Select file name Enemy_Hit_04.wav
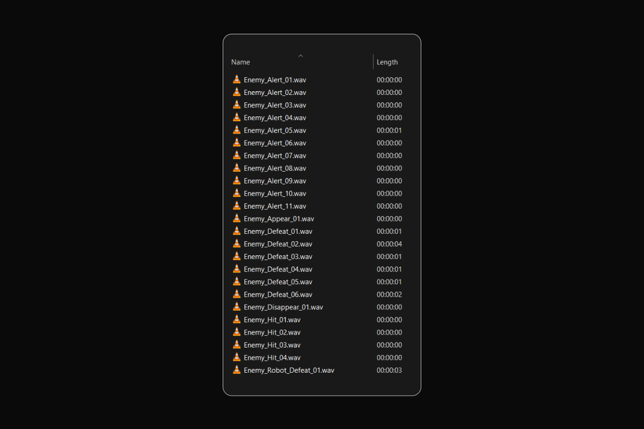The width and height of the screenshot is (644, 429). tap(272, 358)
